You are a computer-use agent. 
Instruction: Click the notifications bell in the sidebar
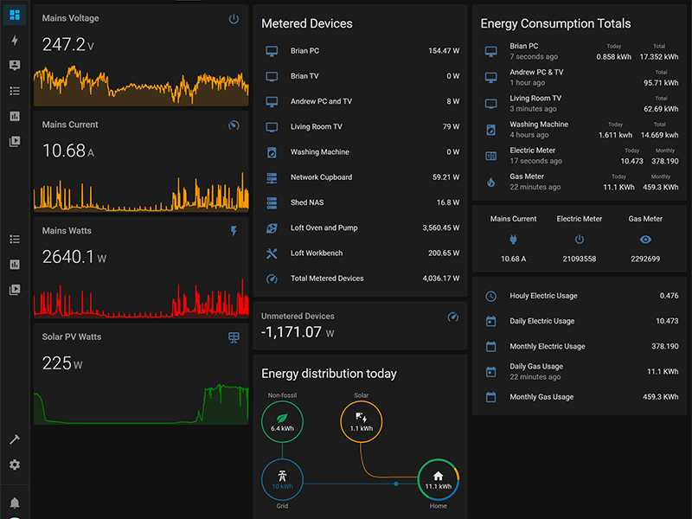pyautogui.click(x=15, y=503)
